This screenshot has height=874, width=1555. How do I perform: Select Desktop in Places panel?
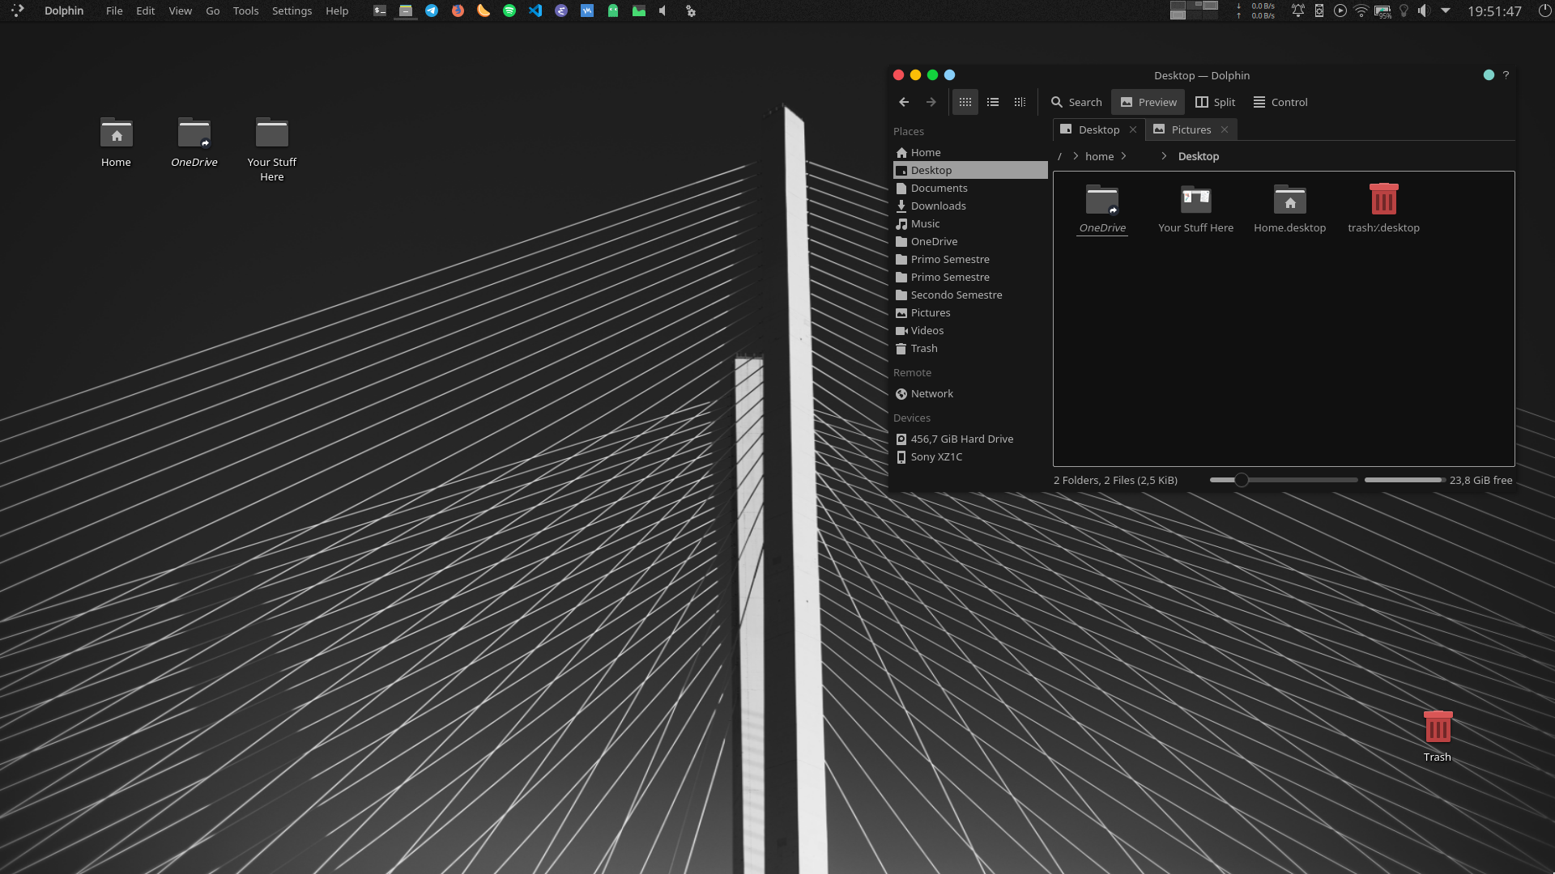coord(970,170)
